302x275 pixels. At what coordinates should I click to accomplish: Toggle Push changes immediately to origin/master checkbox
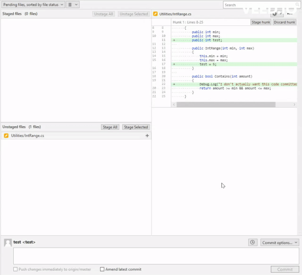[x=16, y=269]
